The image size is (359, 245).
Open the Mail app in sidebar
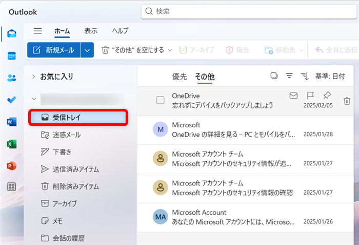[12, 33]
